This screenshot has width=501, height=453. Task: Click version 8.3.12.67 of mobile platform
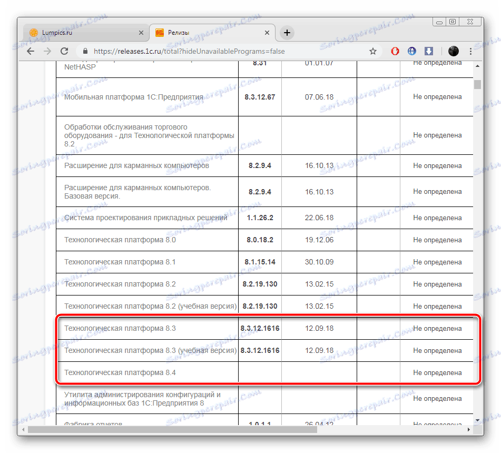point(260,97)
